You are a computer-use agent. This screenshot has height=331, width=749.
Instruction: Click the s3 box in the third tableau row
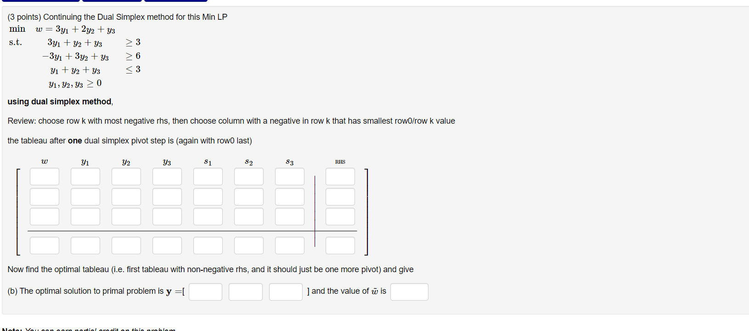[x=289, y=216]
